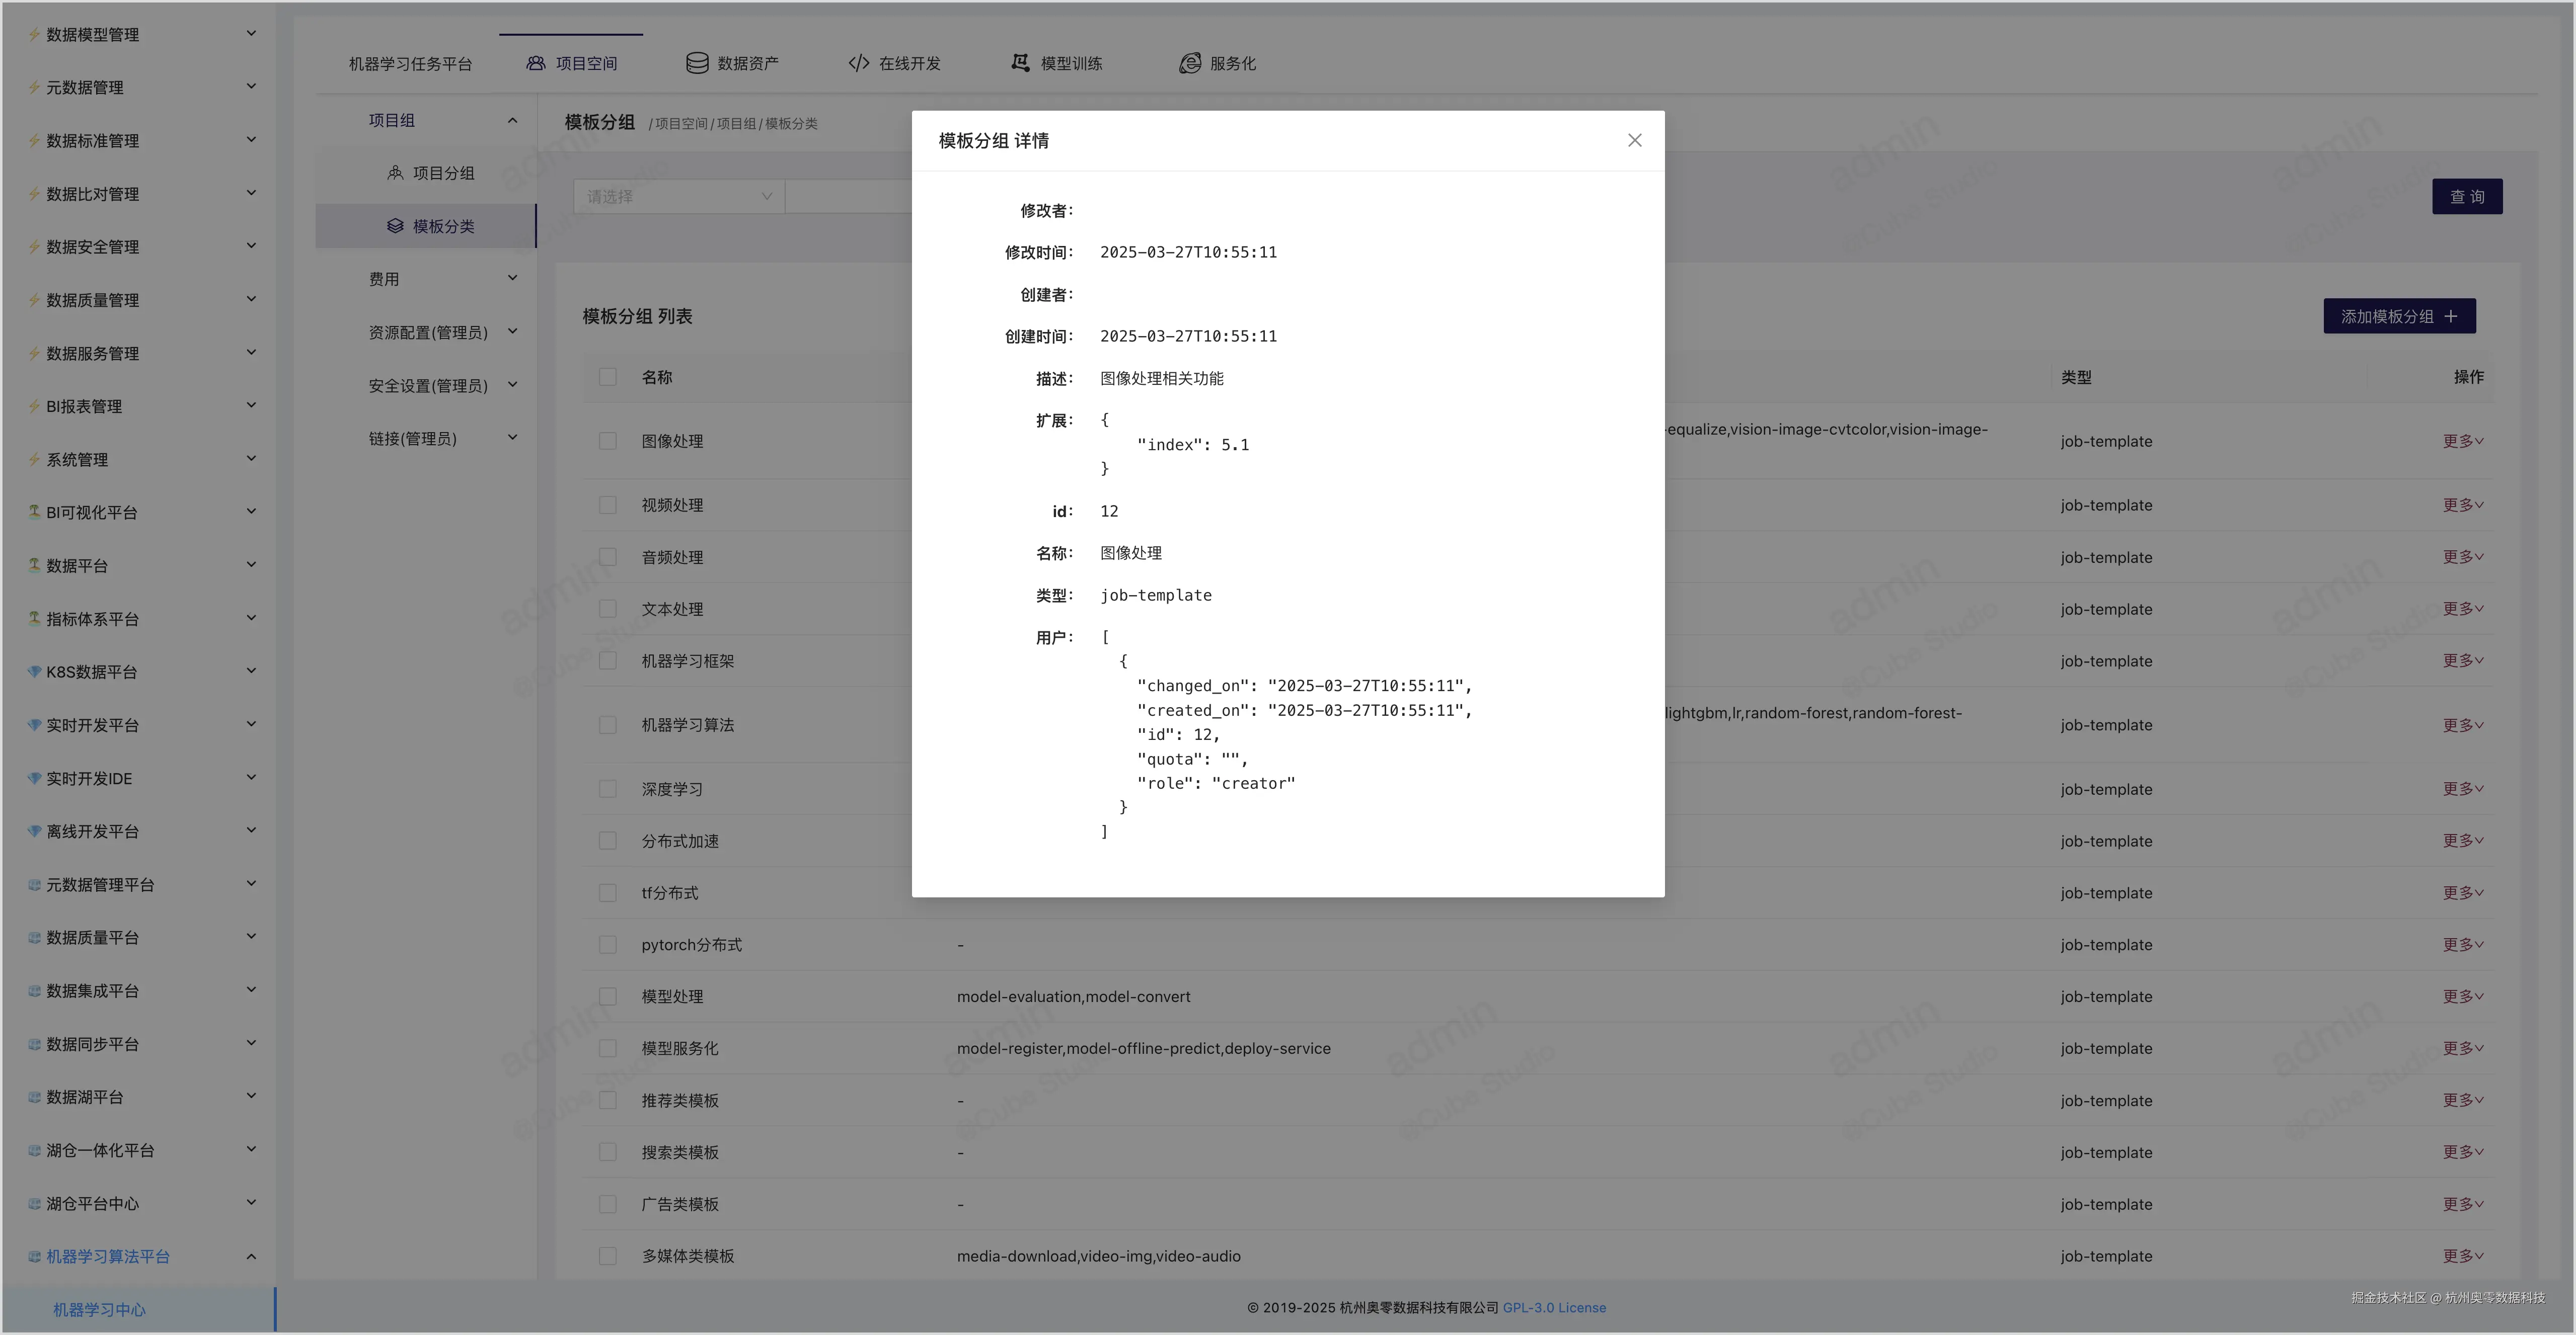Tick the 视频处理 row checkbox

coord(607,505)
